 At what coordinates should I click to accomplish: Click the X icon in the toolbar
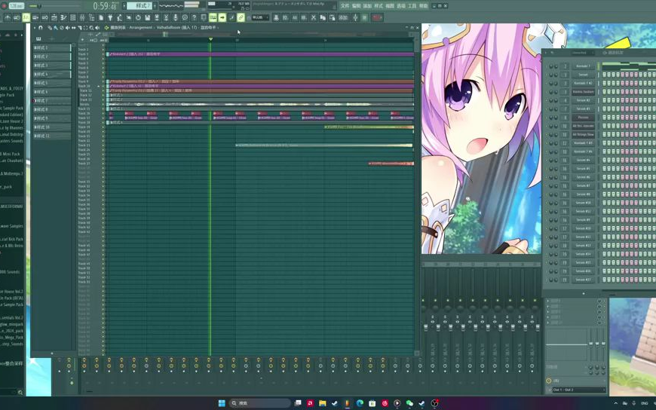(313, 17)
